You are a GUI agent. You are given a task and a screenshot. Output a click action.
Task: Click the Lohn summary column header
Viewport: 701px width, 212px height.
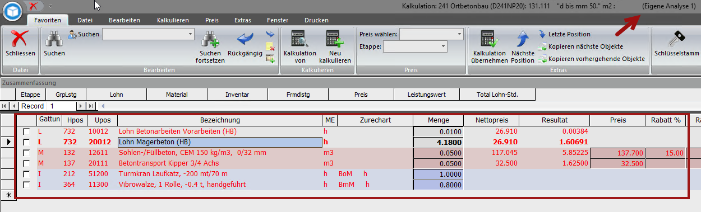point(116,95)
